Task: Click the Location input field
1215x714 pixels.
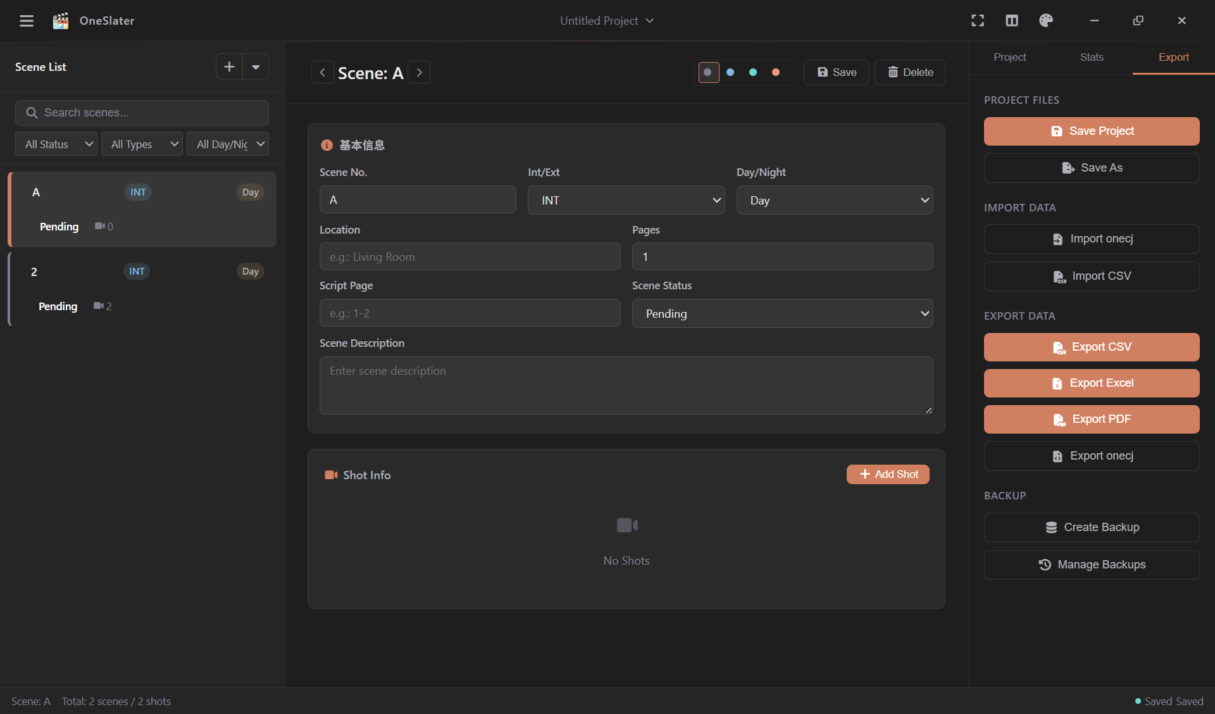Action: click(470, 256)
